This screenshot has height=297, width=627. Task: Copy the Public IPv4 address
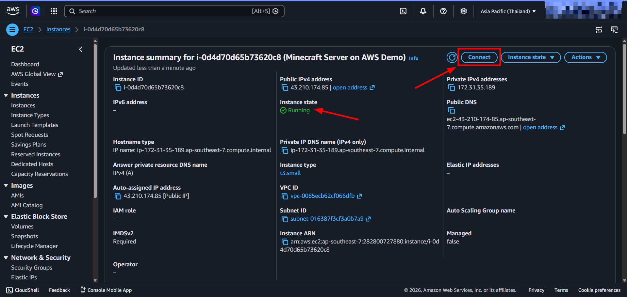tap(285, 87)
